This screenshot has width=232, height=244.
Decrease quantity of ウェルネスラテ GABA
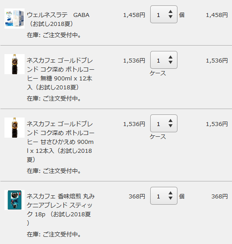[170, 17]
